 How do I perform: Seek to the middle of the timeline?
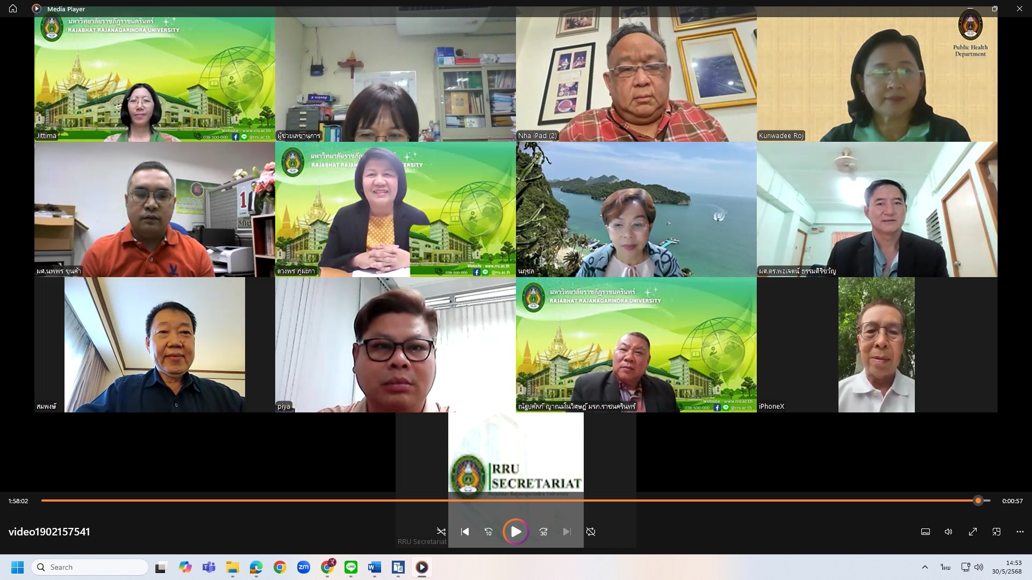coord(515,501)
